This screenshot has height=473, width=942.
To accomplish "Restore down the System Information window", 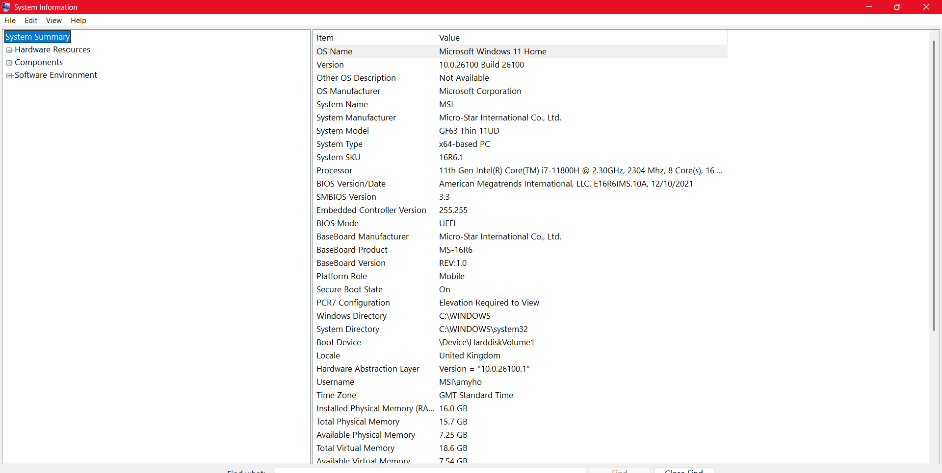I will (x=897, y=7).
